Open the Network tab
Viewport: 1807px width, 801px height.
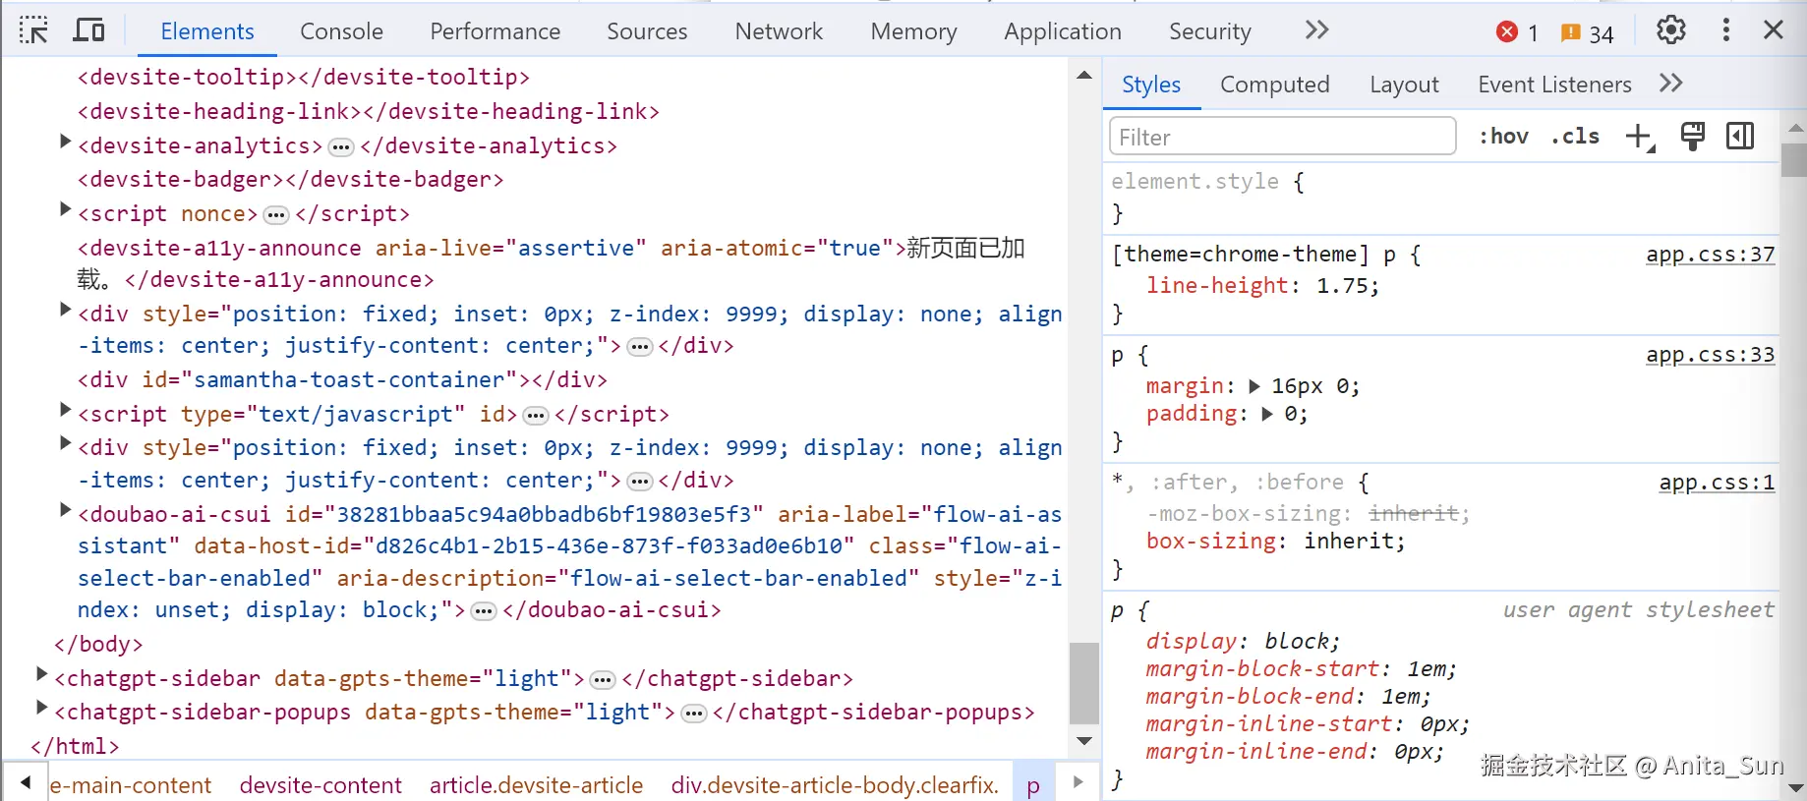779,31
